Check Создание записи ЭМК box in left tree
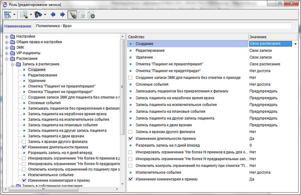The width and height of the screenshot is (301, 195). 24,97
